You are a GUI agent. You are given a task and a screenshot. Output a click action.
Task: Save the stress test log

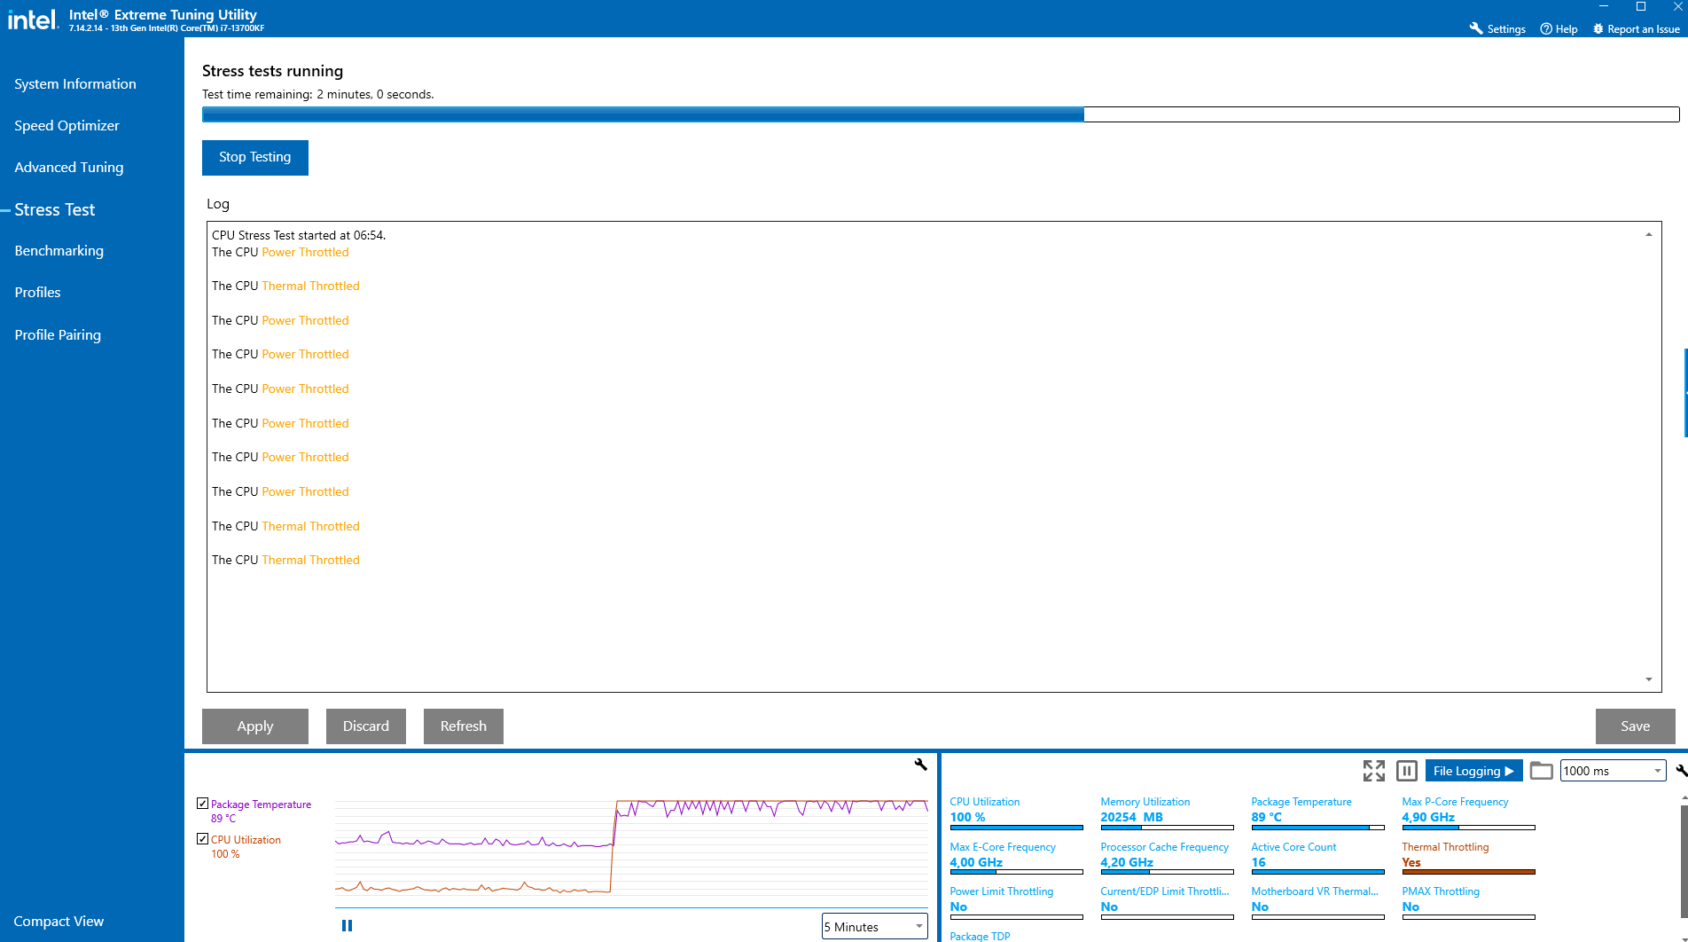pyautogui.click(x=1635, y=726)
